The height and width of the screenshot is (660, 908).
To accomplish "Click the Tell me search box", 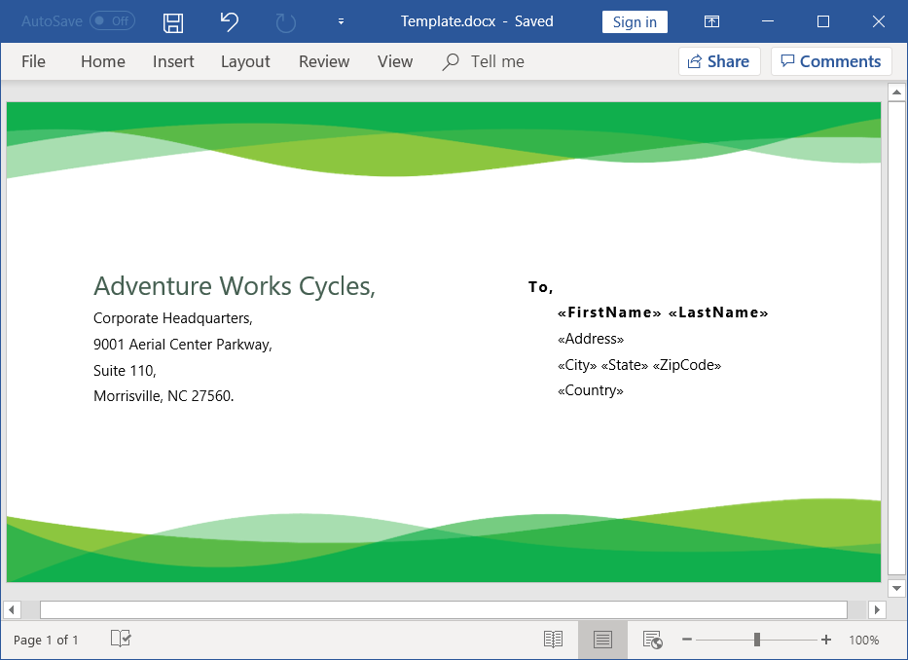I will coord(497,61).
